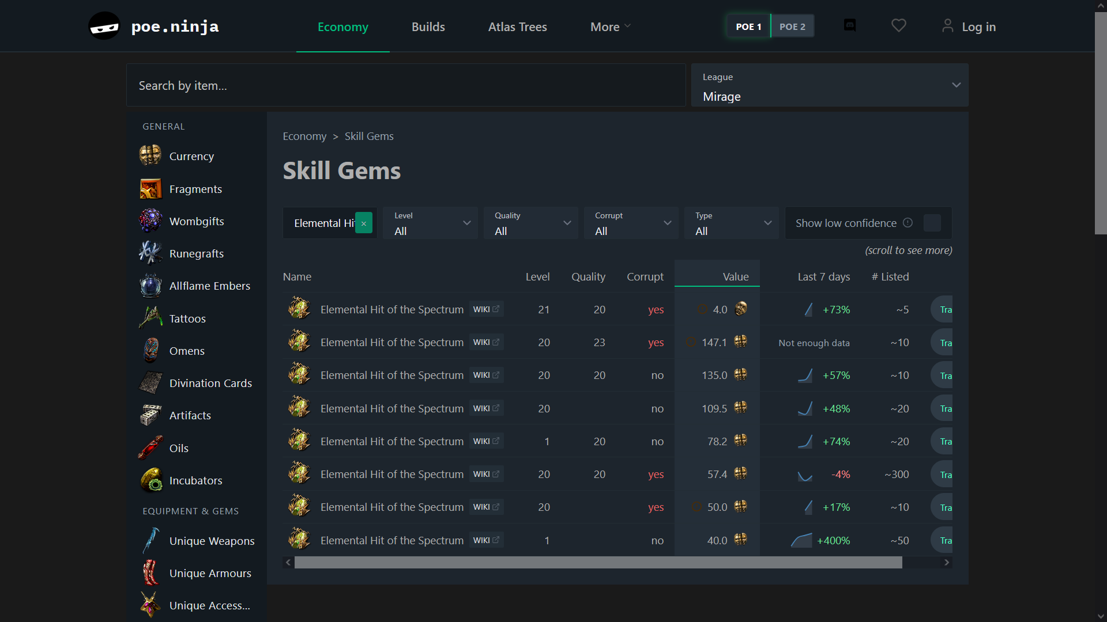Click the Oils vial icon

click(x=150, y=448)
